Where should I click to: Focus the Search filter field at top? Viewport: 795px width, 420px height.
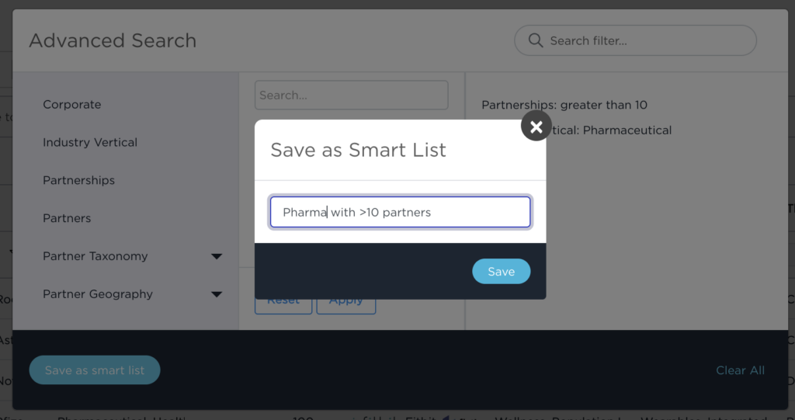point(635,40)
